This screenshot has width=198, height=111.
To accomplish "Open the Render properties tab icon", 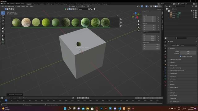I will (165, 45).
